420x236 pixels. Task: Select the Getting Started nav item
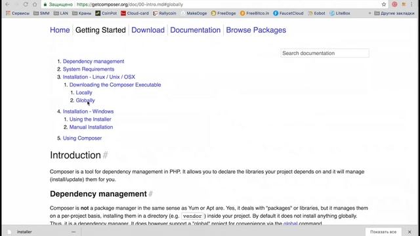click(100, 30)
